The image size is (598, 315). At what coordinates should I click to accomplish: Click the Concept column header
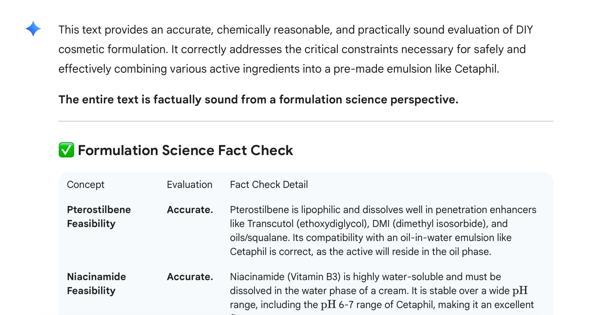point(85,184)
